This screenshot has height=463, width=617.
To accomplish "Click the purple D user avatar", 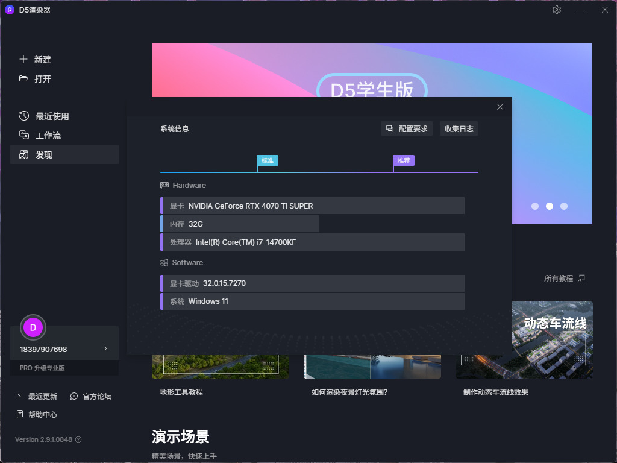I will pyautogui.click(x=33, y=327).
